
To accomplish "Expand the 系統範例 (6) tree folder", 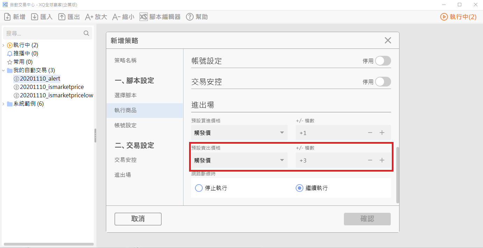I will (3, 104).
